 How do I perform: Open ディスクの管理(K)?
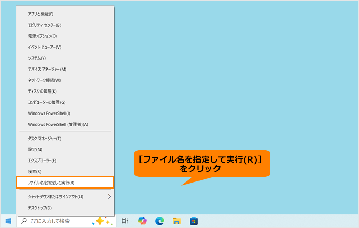pos(65,92)
